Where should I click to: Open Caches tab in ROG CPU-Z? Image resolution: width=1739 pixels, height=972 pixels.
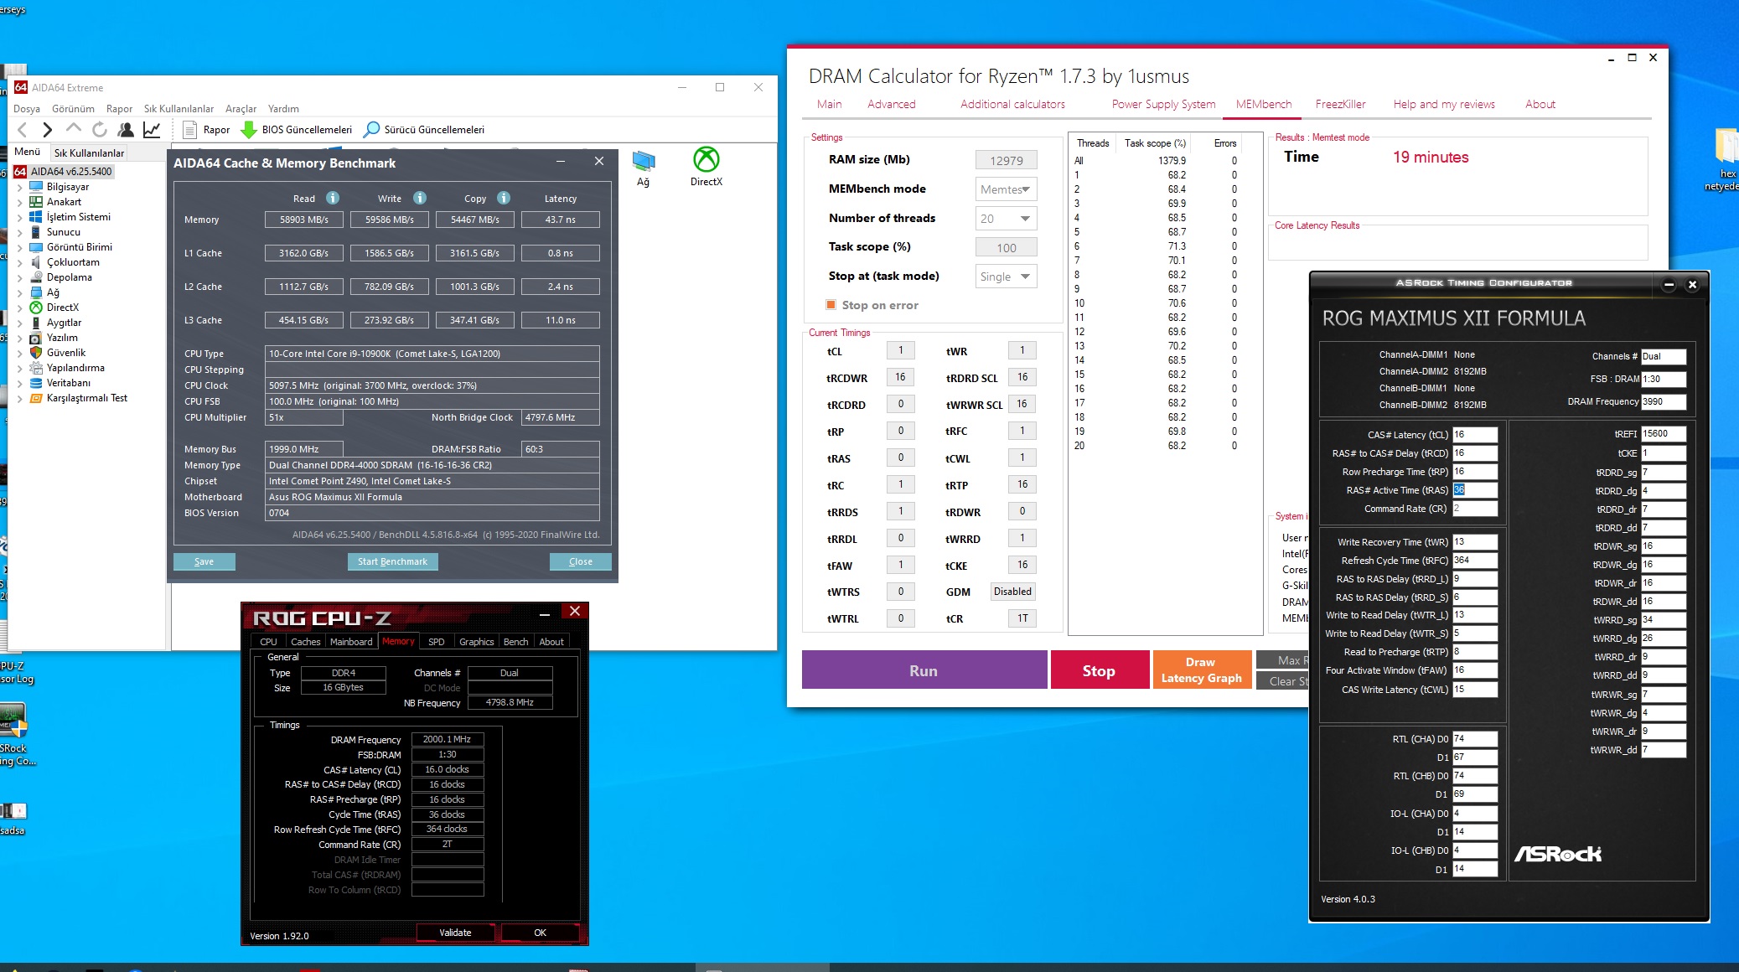click(306, 642)
